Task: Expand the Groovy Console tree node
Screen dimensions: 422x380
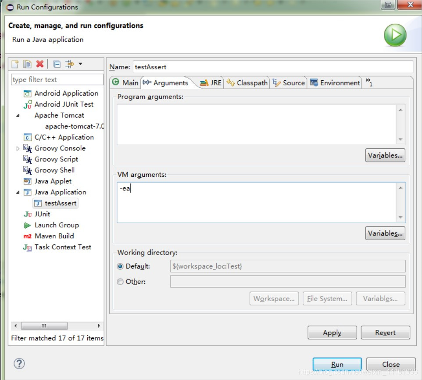Action: pyautogui.click(x=18, y=149)
